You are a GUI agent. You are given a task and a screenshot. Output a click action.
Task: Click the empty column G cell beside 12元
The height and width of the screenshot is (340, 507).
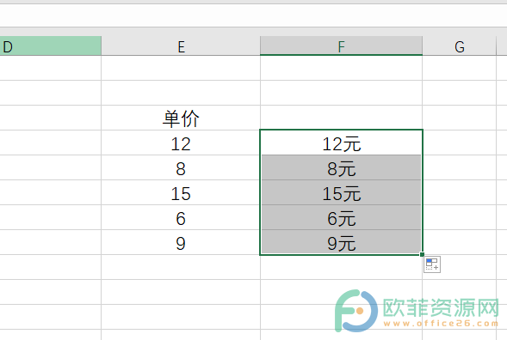click(459, 143)
